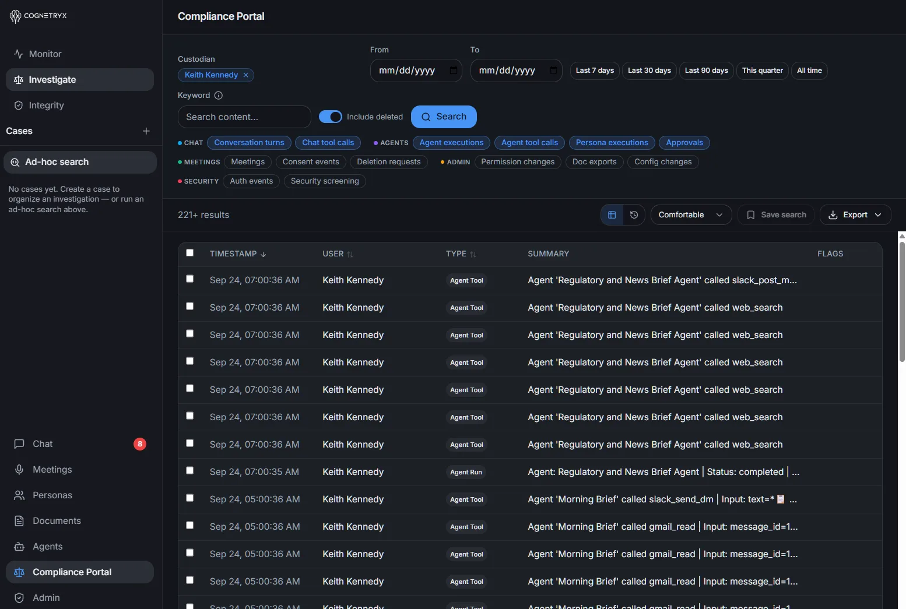Select all rows with header checkbox
This screenshot has width=906, height=609.
(x=189, y=253)
